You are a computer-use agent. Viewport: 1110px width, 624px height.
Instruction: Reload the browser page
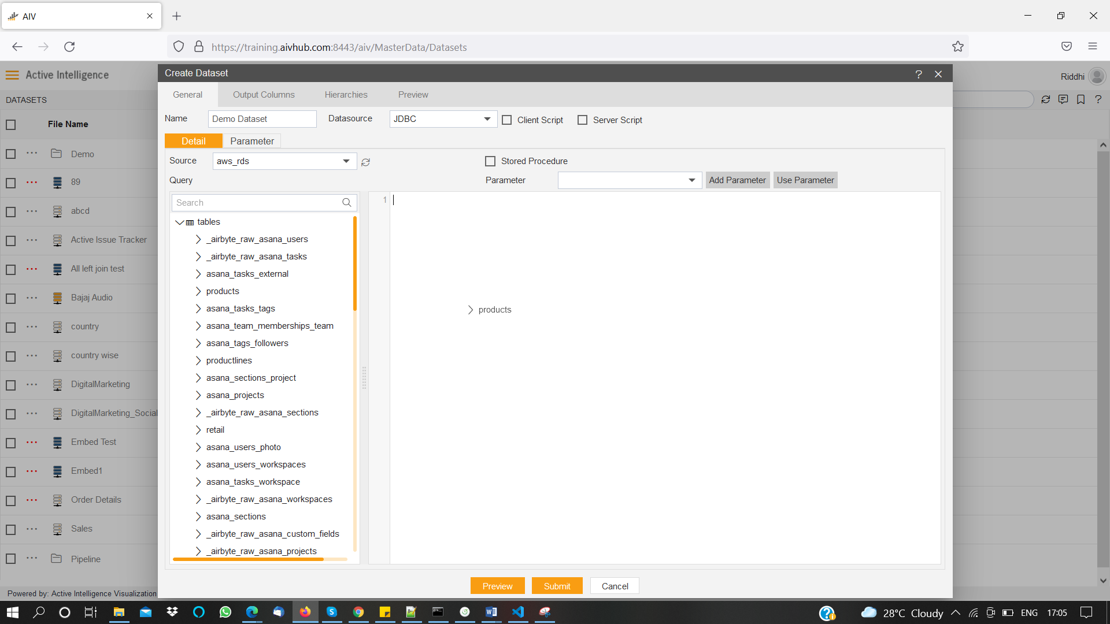(69, 47)
